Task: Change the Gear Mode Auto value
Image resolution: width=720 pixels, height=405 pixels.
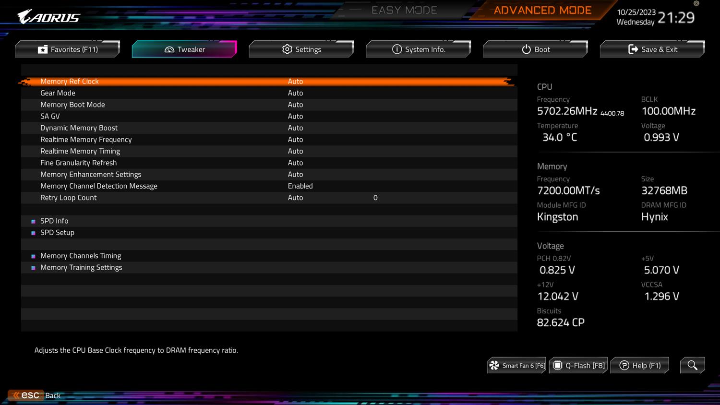Action: 295,93
